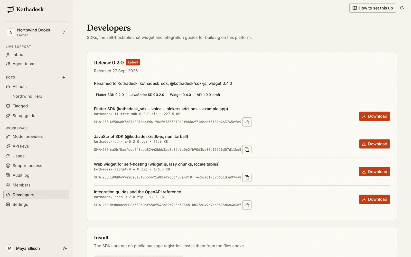This screenshot has width=411, height=257.
Task: Click the Install section heading
Action: pos(101,238)
